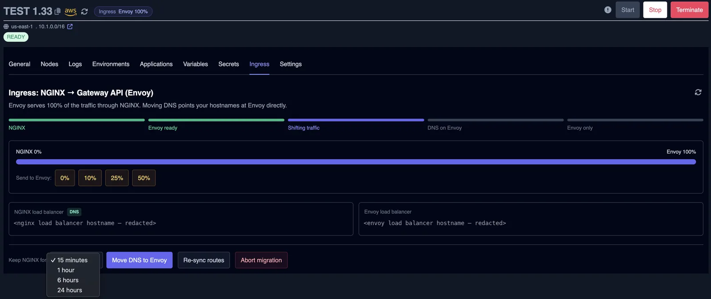Open the Settings tab
The height and width of the screenshot is (299, 711).
[x=291, y=64]
